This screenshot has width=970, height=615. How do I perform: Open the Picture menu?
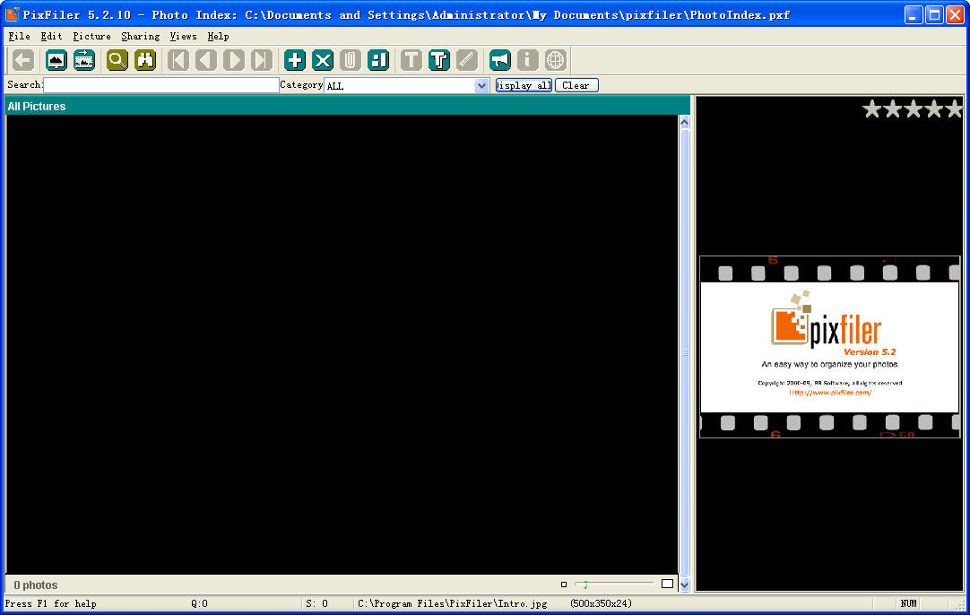[91, 37]
